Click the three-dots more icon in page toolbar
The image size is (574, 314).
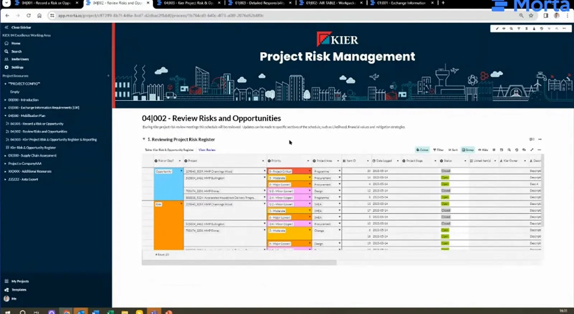click(564, 28)
